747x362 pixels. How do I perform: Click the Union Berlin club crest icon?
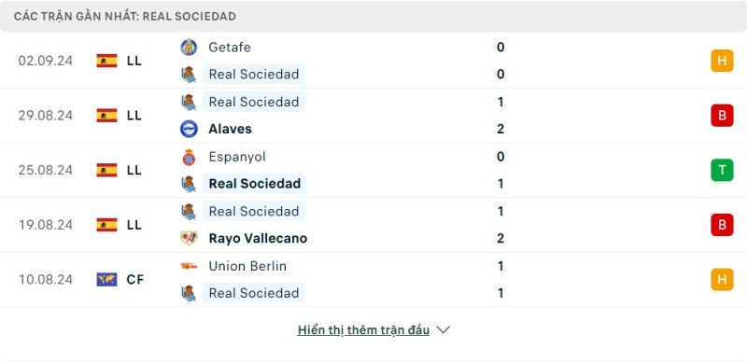coord(189,266)
